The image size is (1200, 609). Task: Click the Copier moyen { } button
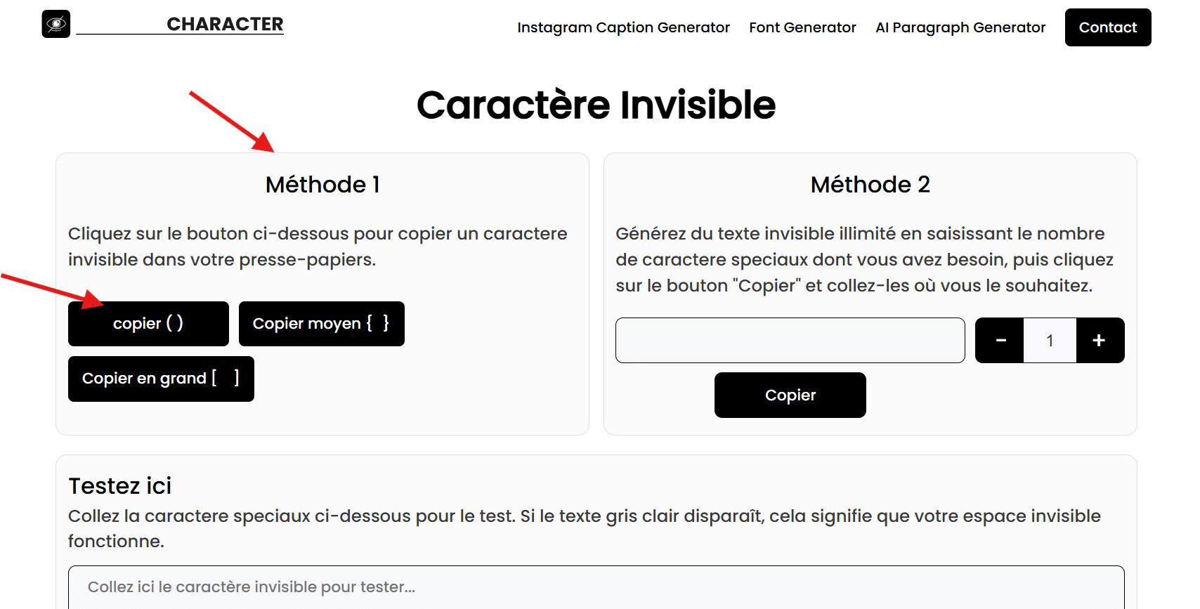pyautogui.click(x=321, y=324)
